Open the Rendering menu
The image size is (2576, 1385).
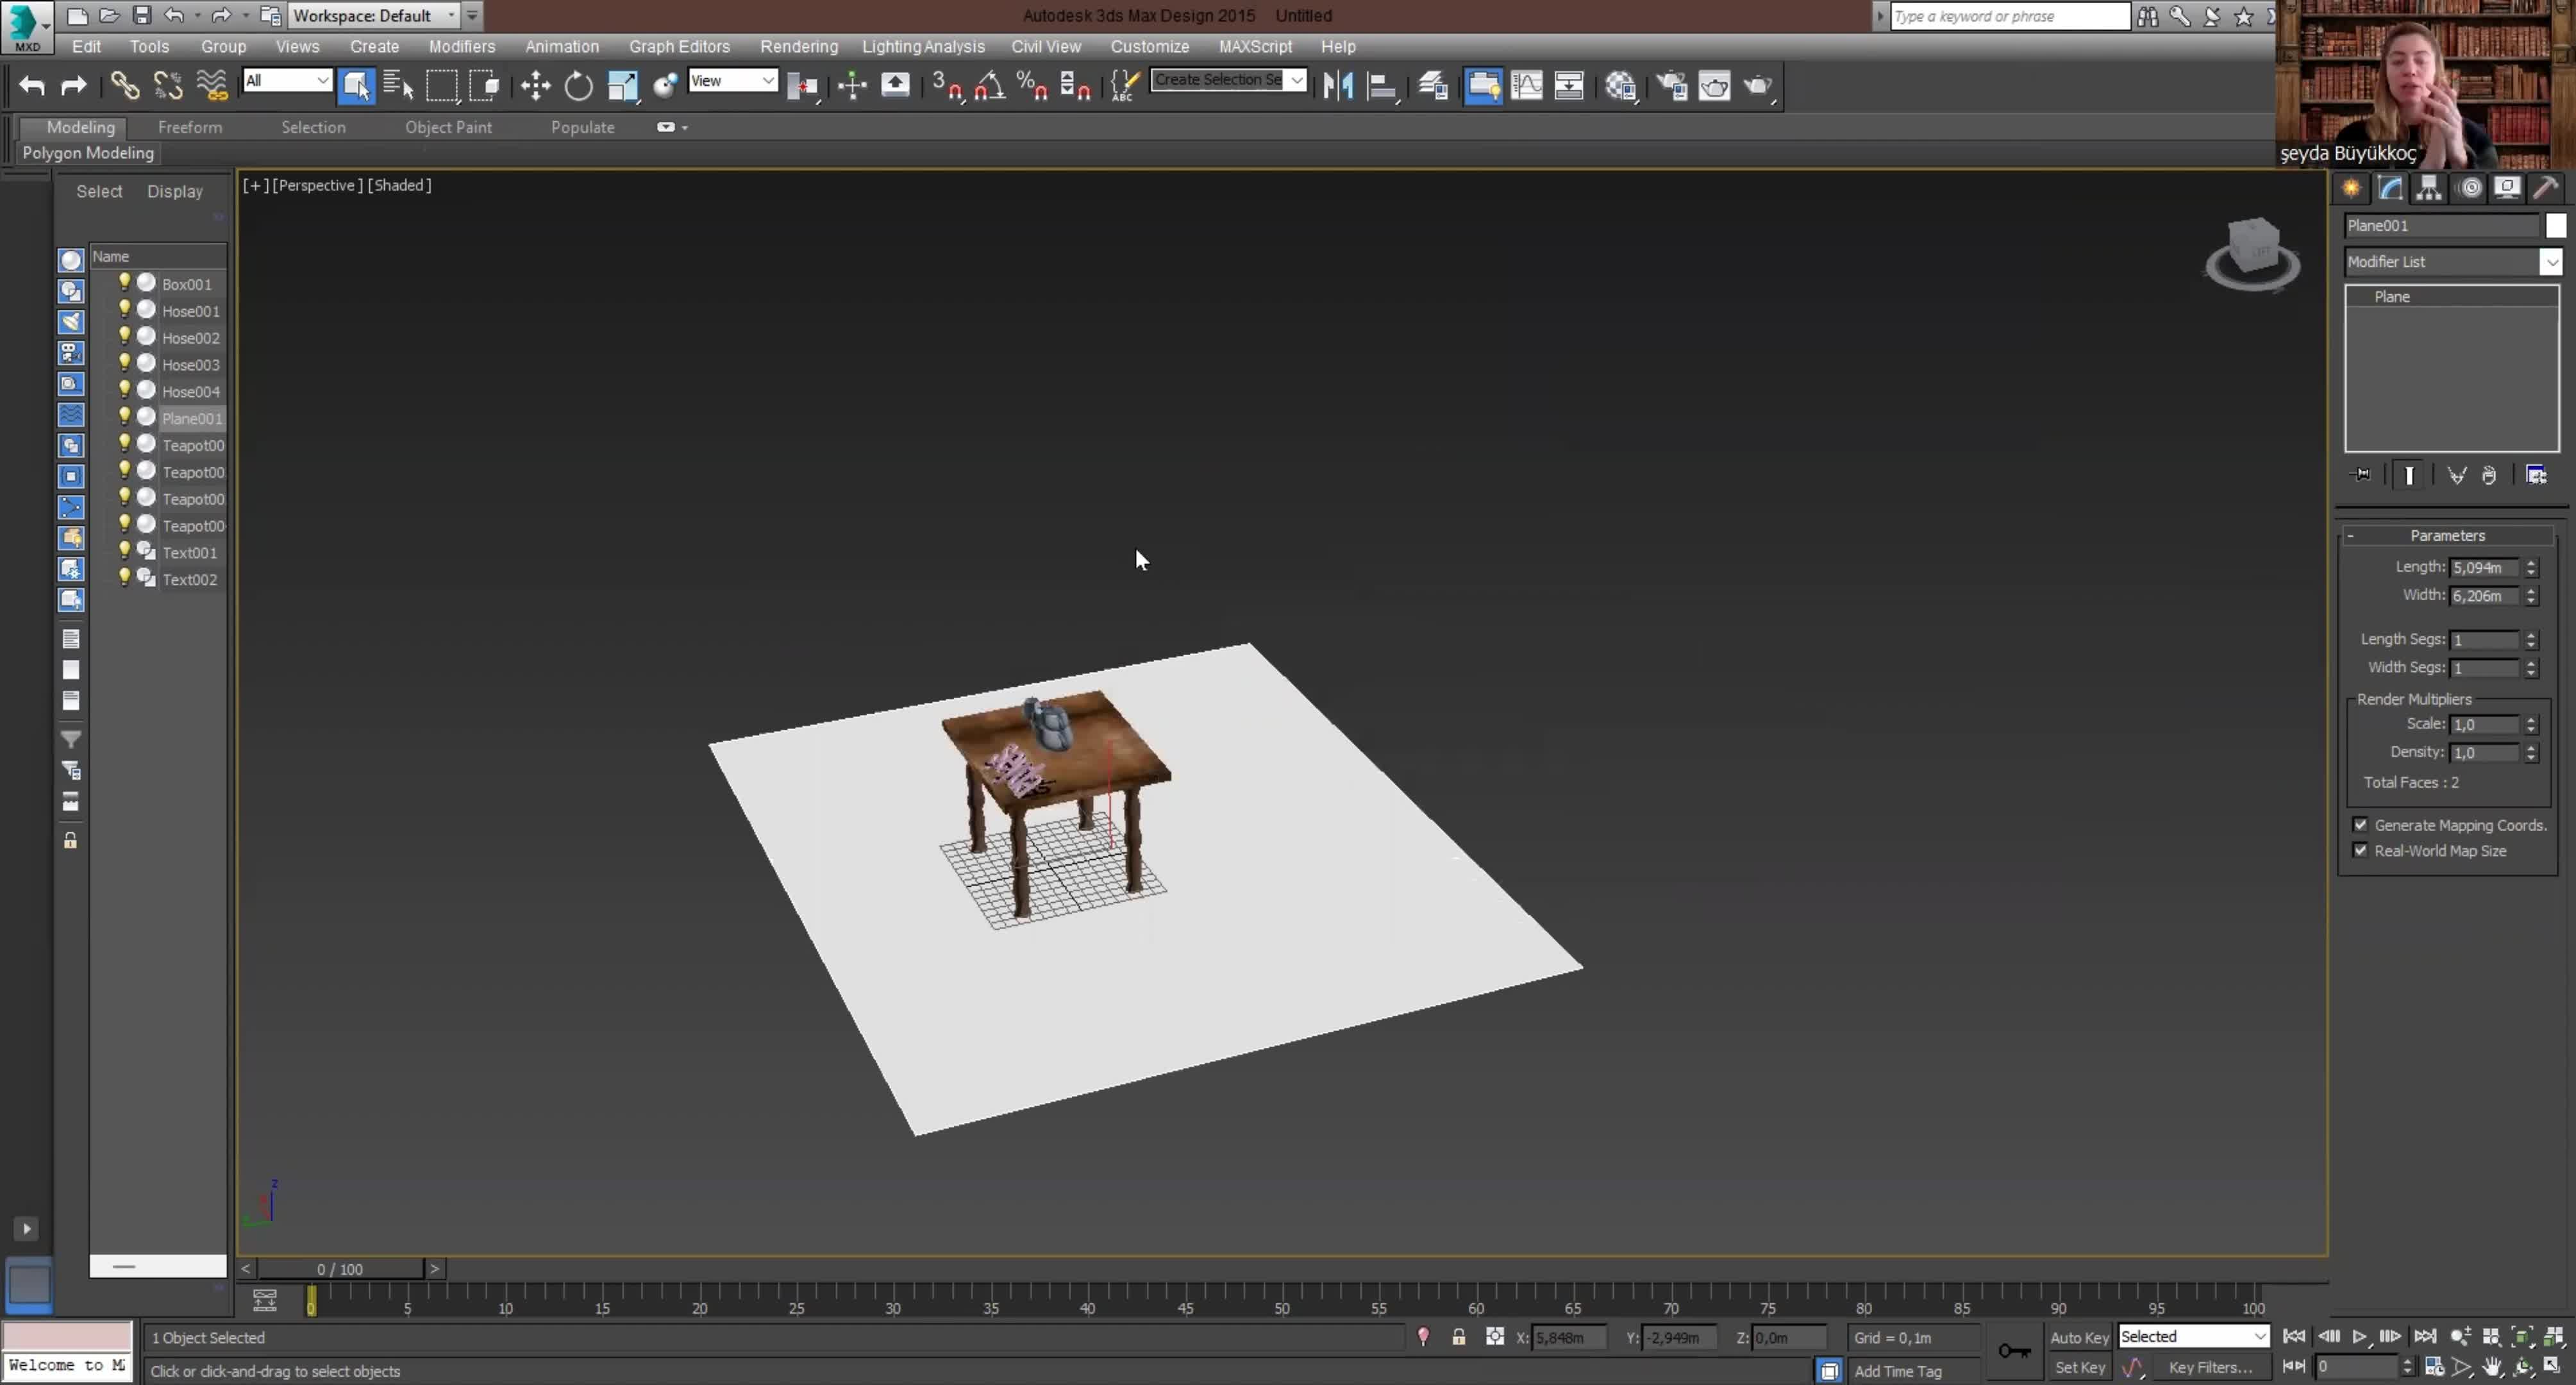pyautogui.click(x=798, y=47)
